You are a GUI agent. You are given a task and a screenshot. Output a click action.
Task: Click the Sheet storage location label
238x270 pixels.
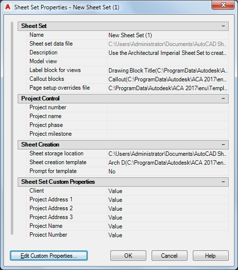tap(56, 153)
